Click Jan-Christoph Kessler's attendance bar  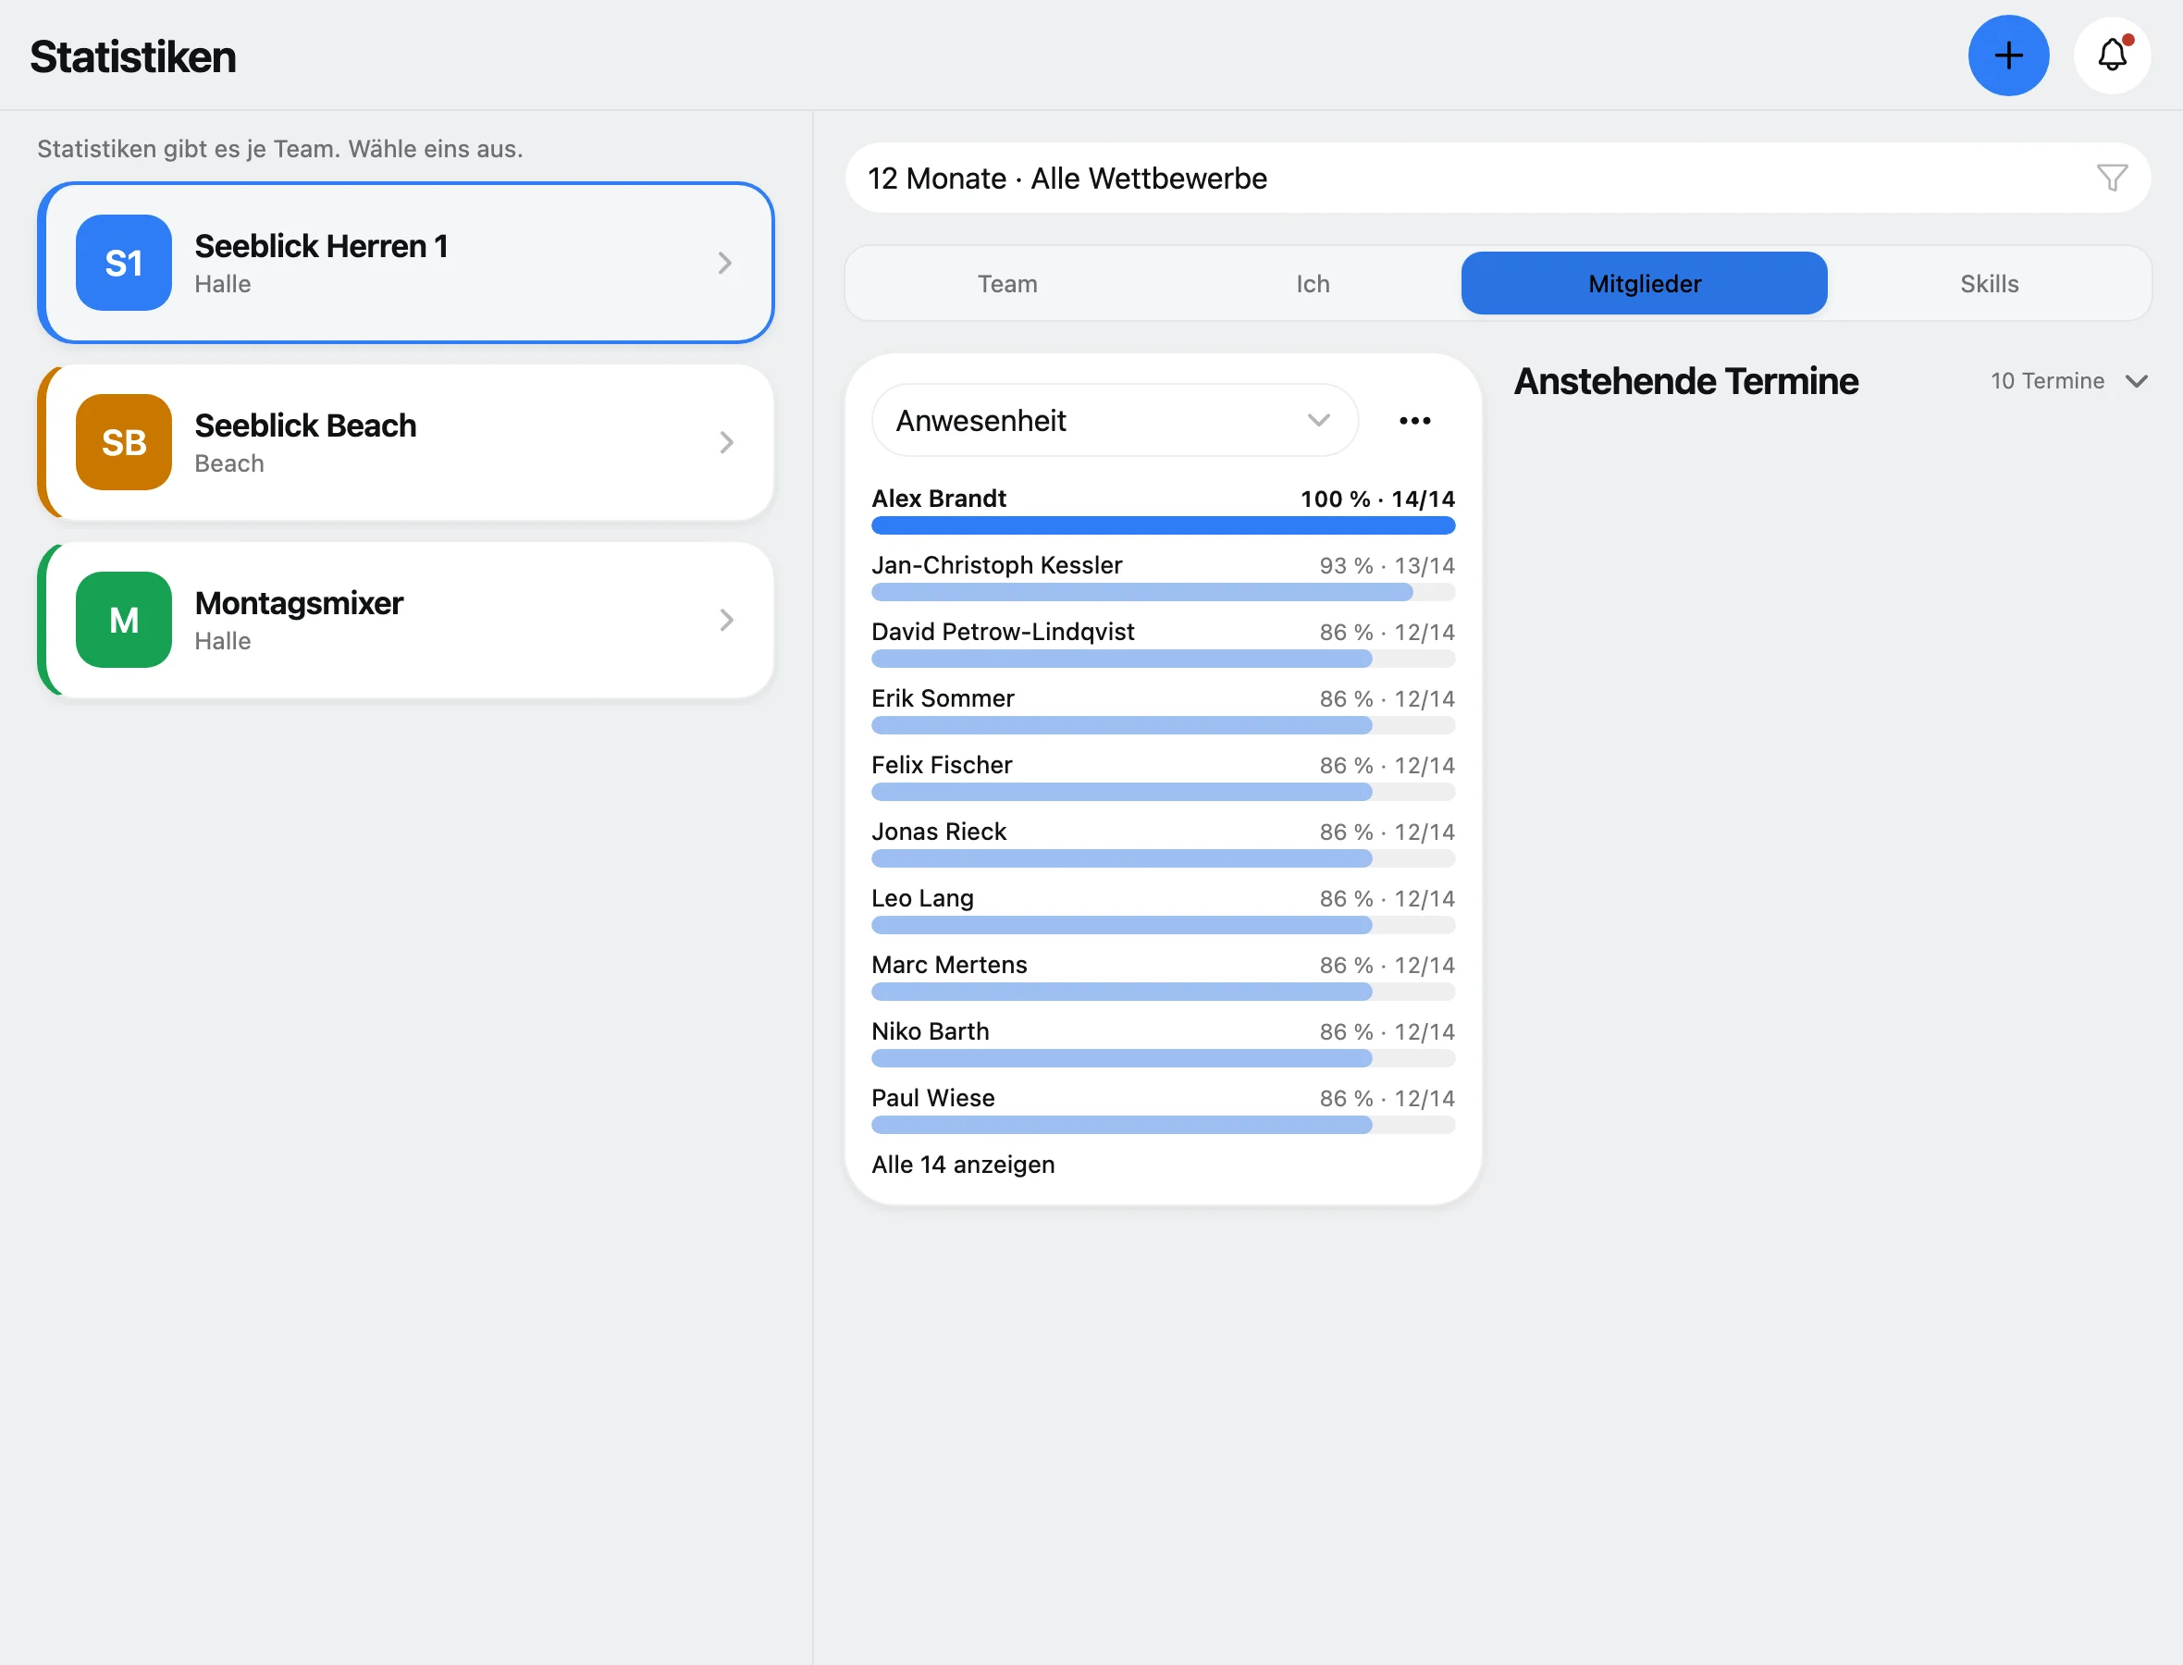click(x=1164, y=592)
